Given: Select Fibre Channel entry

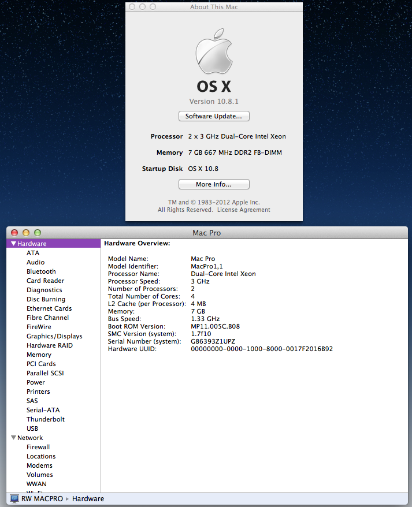Looking at the screenshot, I should tap(47, 318).
